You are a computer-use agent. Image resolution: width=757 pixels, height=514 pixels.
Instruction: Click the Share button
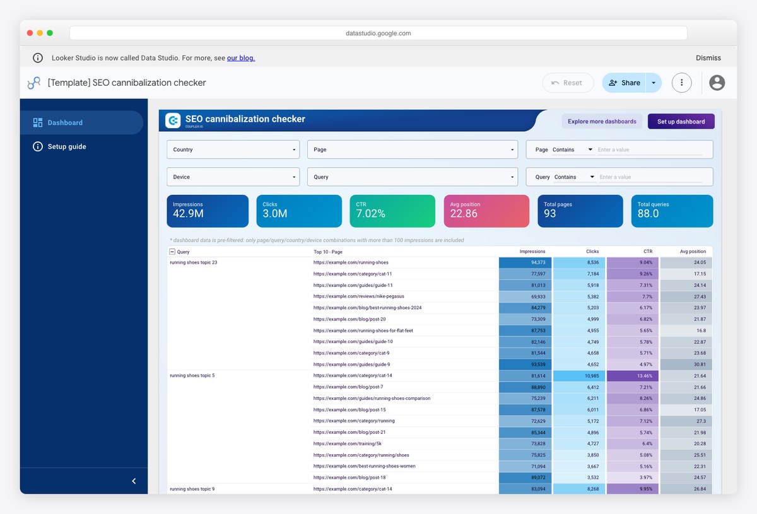pyautogui.click(x=624, y=83)
